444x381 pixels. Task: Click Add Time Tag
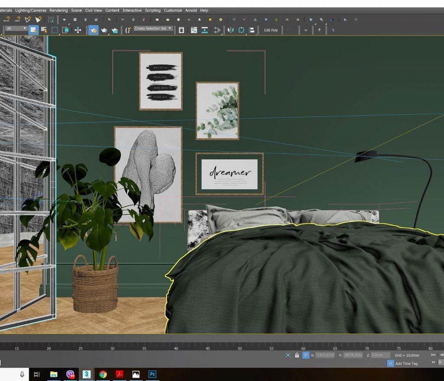406,364
